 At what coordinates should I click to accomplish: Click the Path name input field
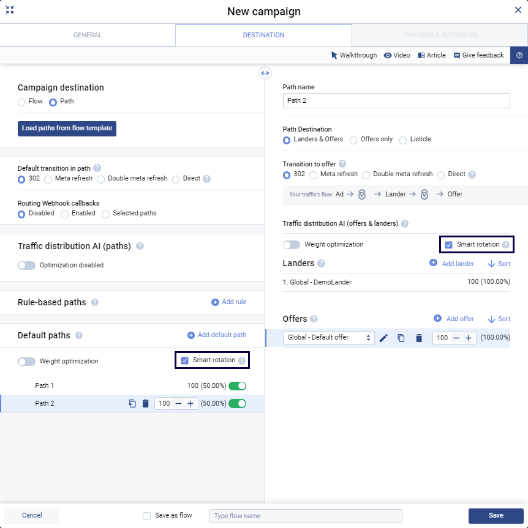pos(396,100)
